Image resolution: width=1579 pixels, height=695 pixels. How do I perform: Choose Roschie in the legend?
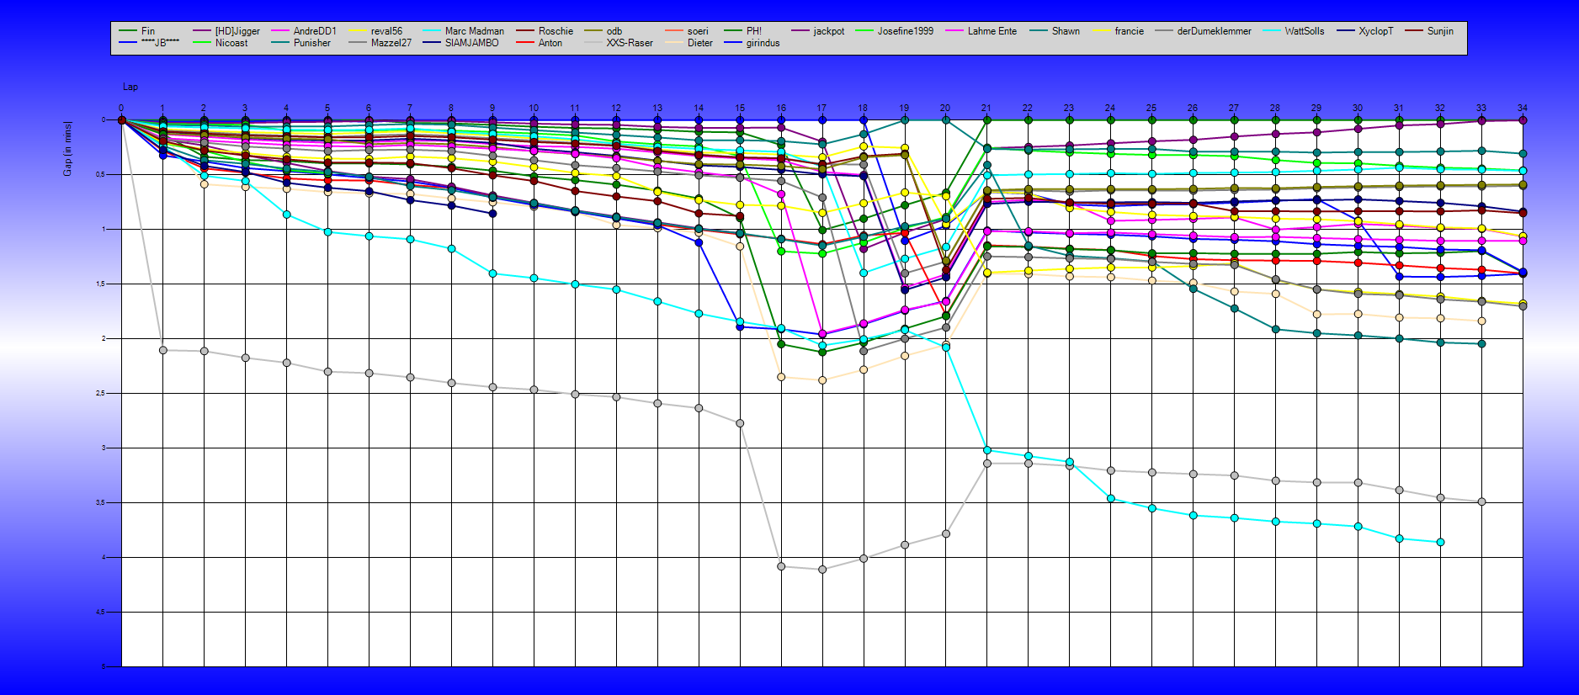coord(556,31)
